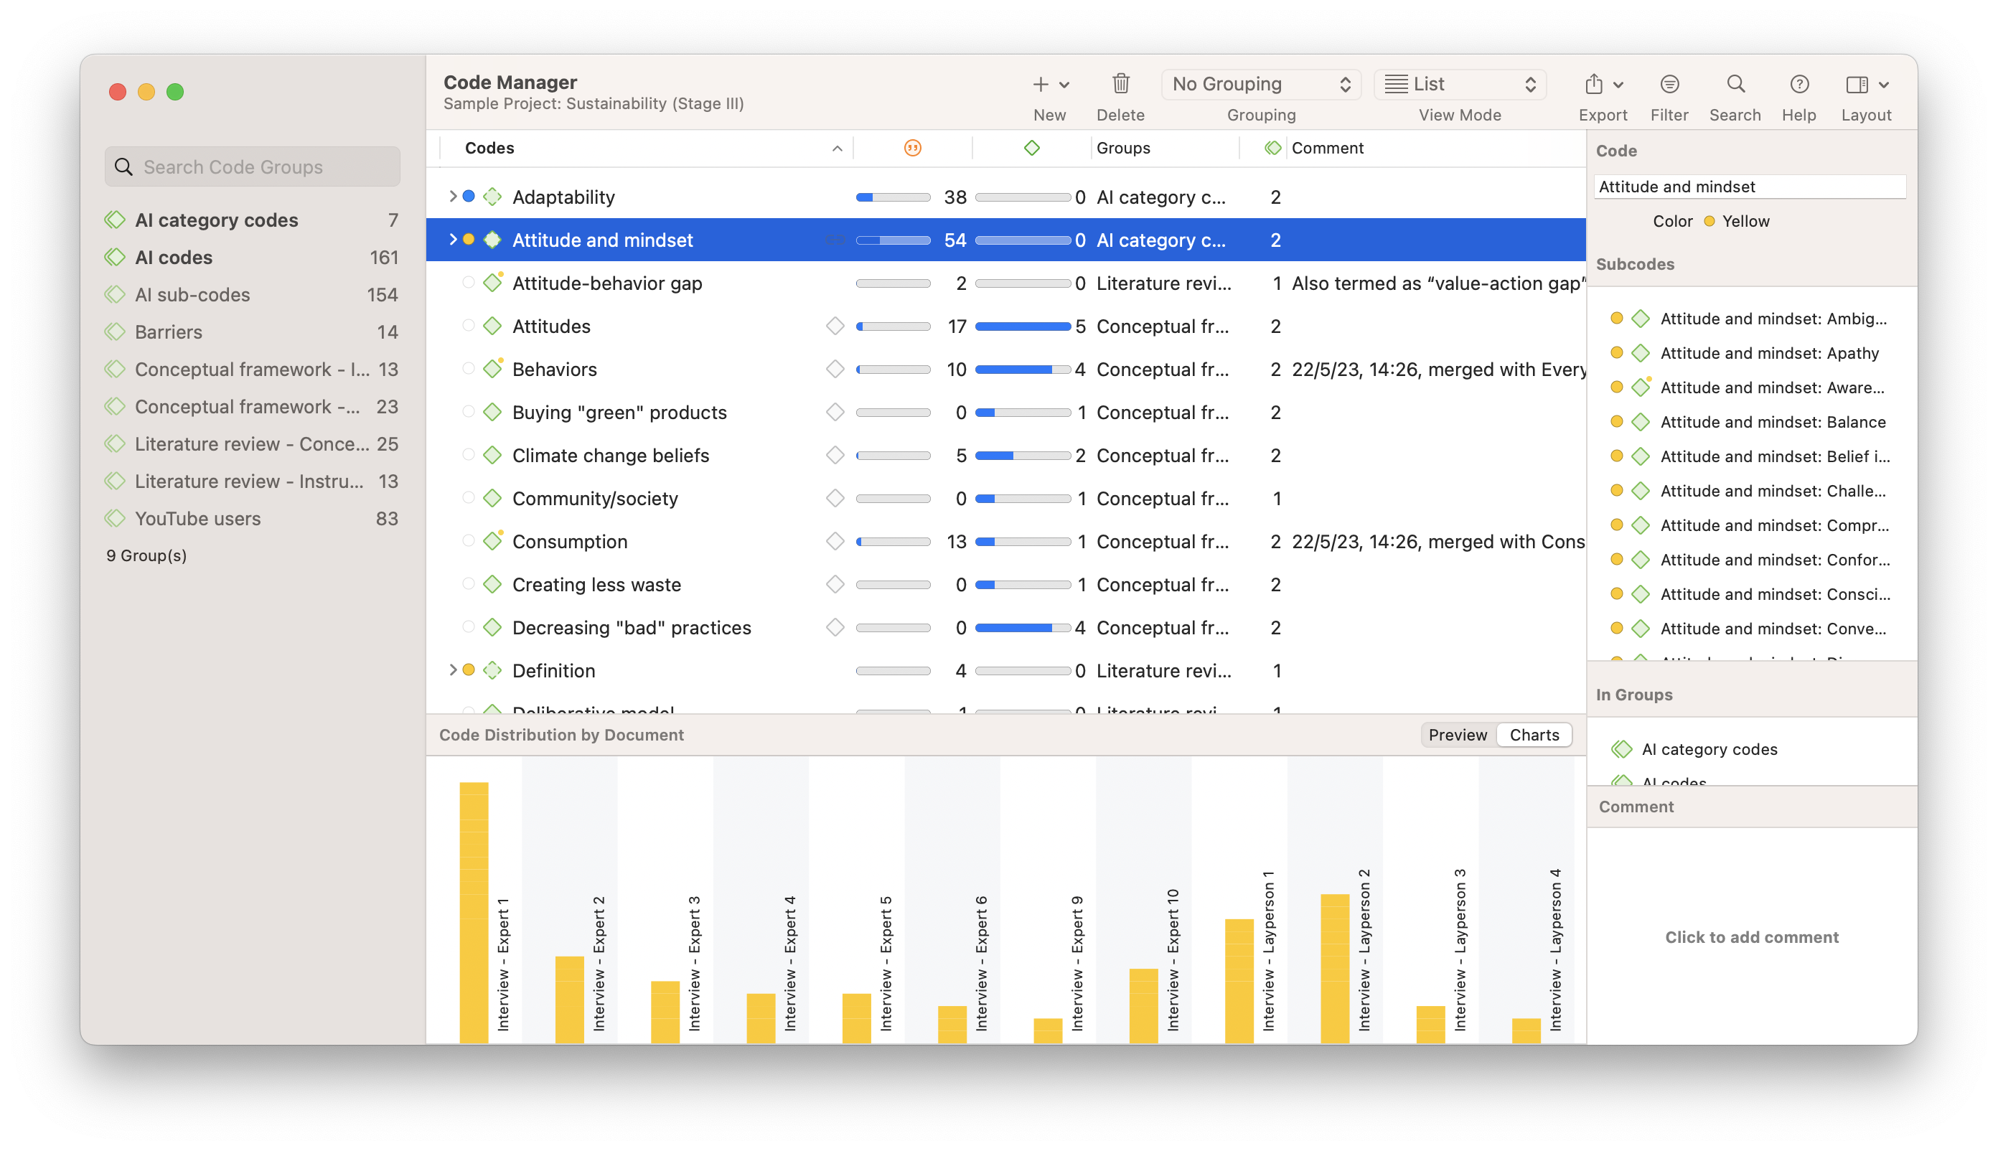The width and height of the screenshot is (1998, 1151).
Task: Click the Export share icon
Action: [x=1594, y=84]
